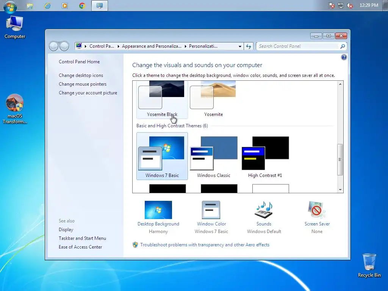The height and width of the screenshot is (291, 388).
Task: Select the Personalization taskbar button
Action: (x=100, y=6)
